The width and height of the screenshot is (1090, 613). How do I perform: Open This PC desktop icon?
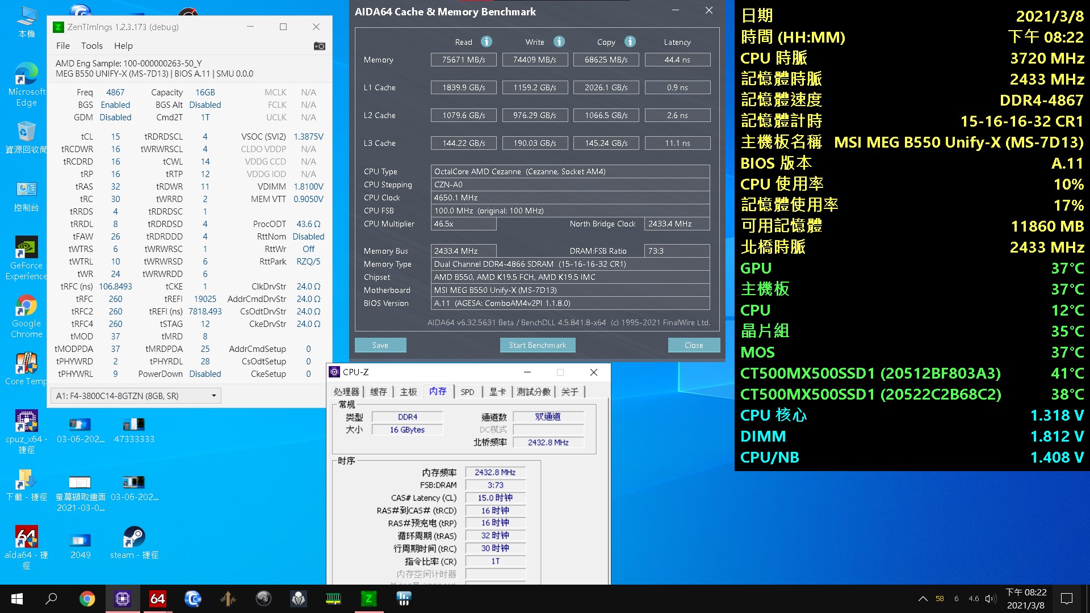coord(26,23)
